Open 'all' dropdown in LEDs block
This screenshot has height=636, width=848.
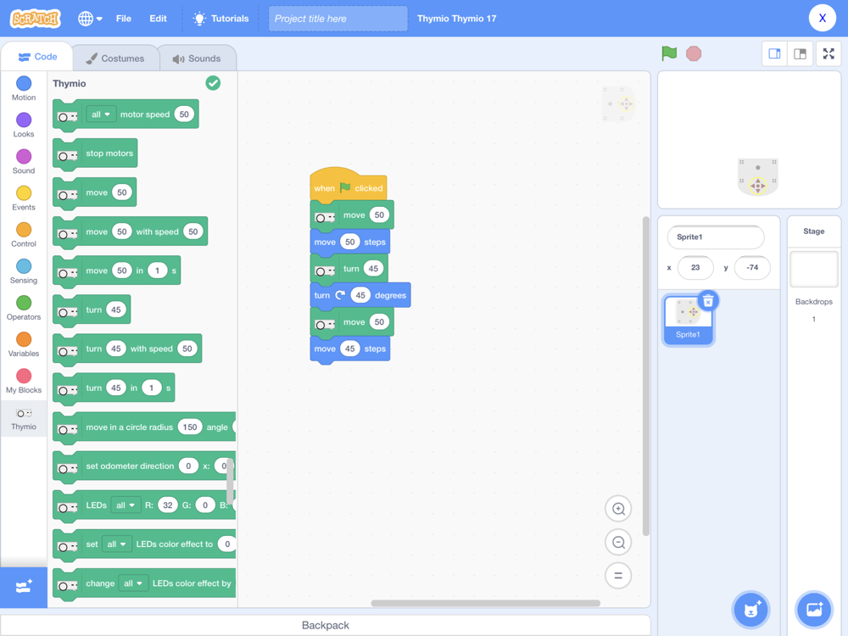click(126, 505)
